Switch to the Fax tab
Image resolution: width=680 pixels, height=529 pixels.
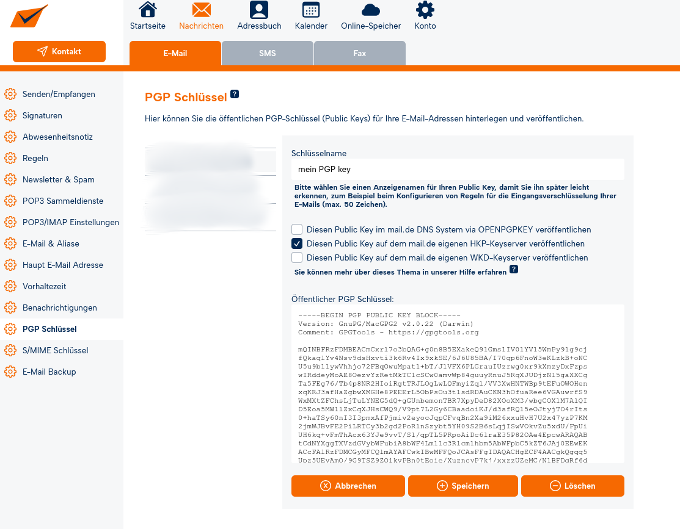[360, 53]
